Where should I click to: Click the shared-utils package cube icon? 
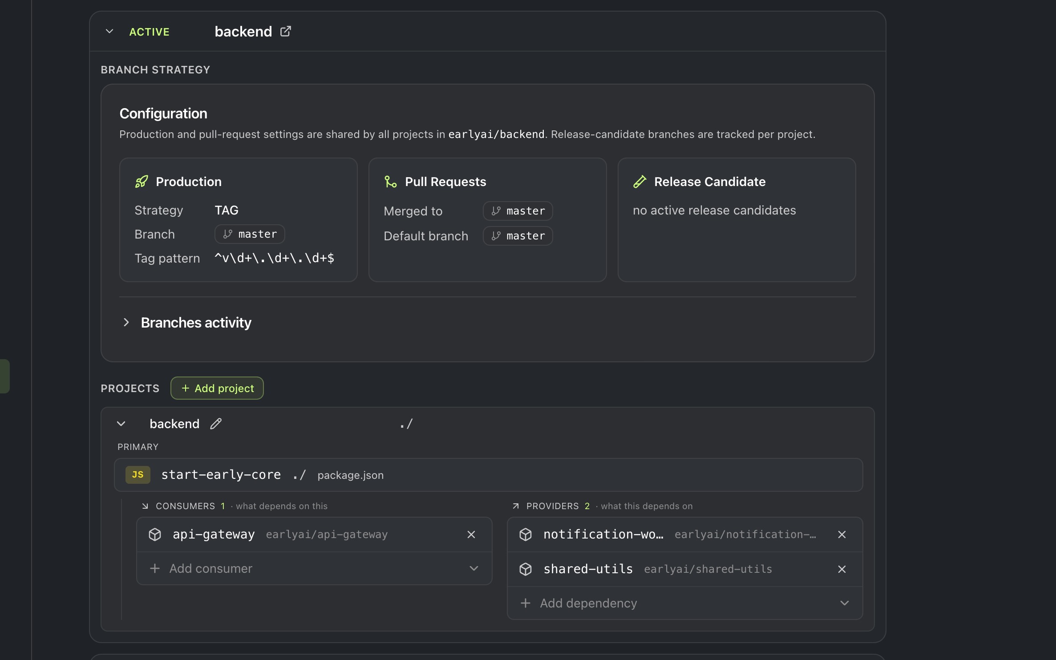[x=526, y=569]
